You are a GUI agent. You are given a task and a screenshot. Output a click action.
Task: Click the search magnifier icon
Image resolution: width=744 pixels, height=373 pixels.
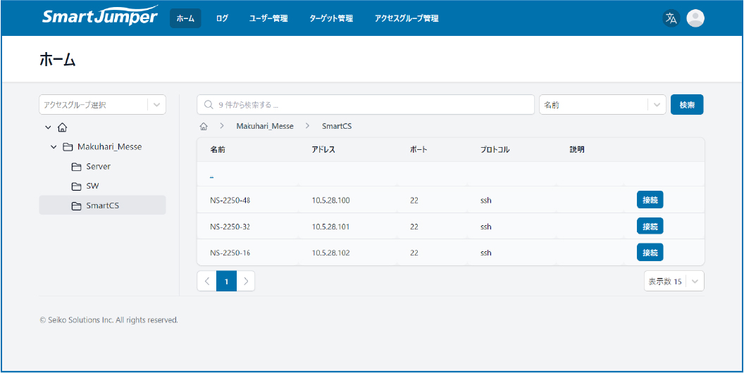(x=209, y=105)
